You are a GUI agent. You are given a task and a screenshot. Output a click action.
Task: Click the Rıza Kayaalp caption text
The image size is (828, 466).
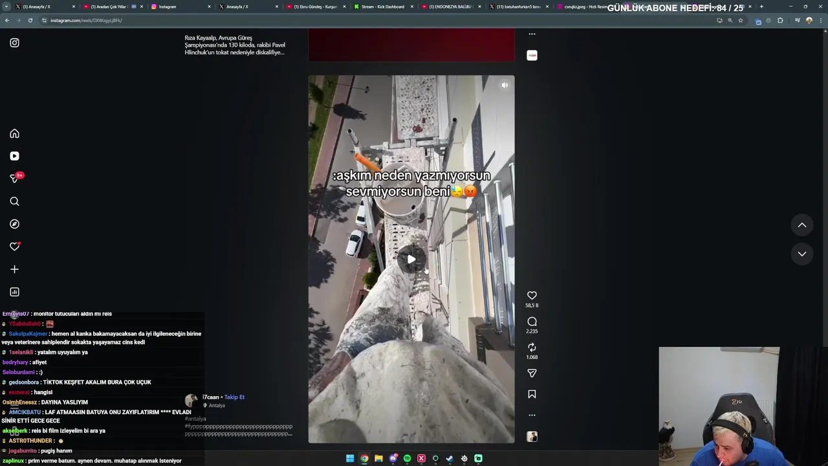click(x=235, y=45)
